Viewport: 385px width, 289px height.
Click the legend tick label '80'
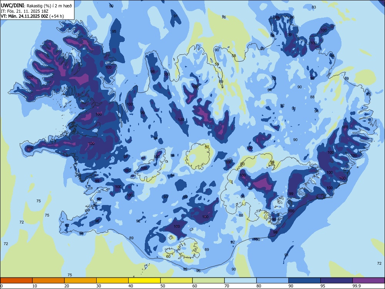(x=259, y=286)
